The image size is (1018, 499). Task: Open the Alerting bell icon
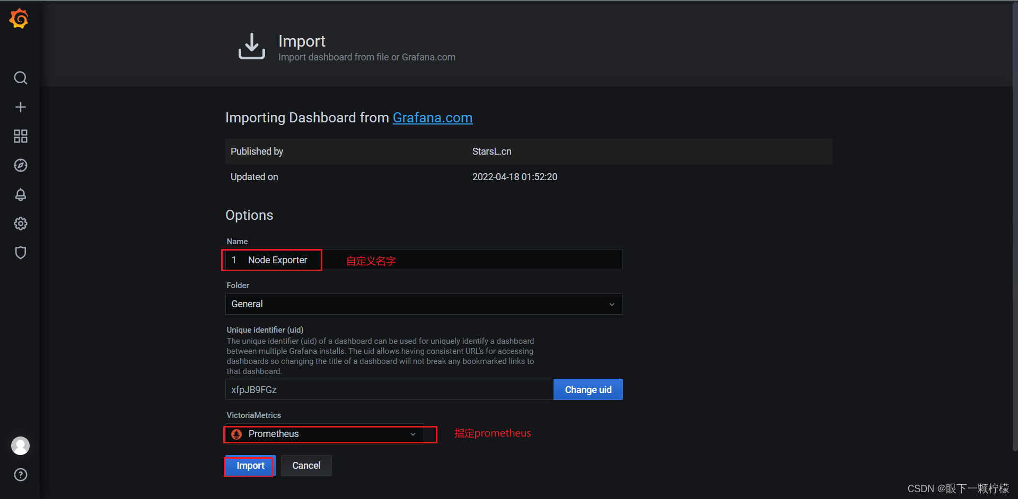pos(20,194)
